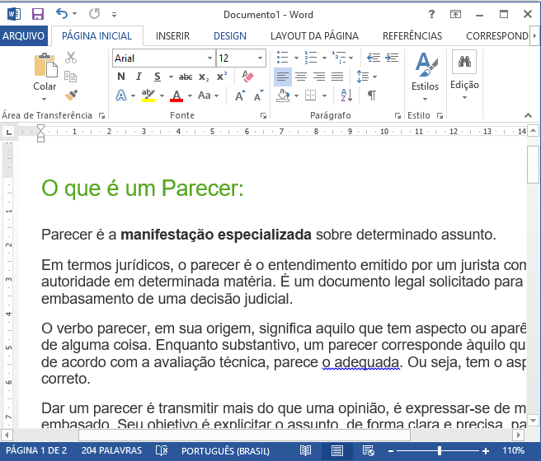Zoom in with the plus button
The width and height of the screenshot is (541, 461).
(486, 450)
